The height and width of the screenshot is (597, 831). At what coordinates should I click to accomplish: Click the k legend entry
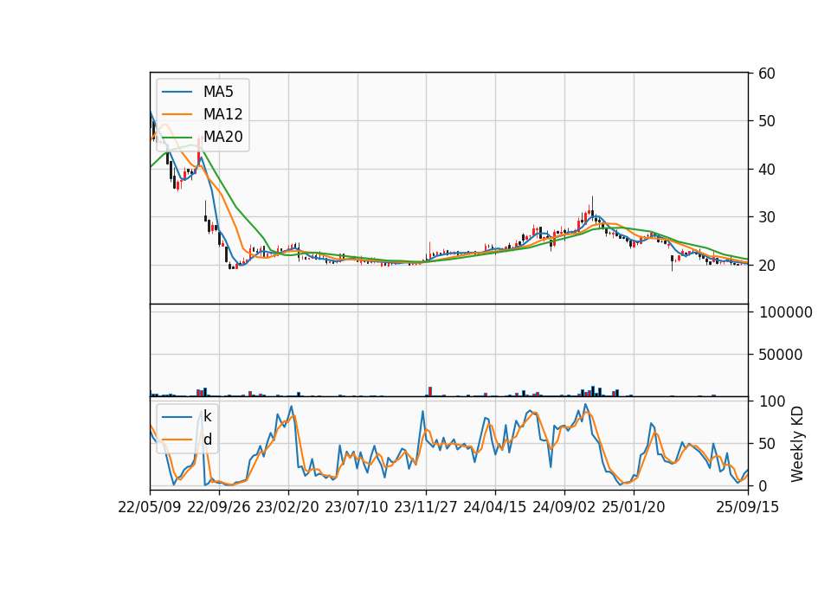tap(207, 416)
